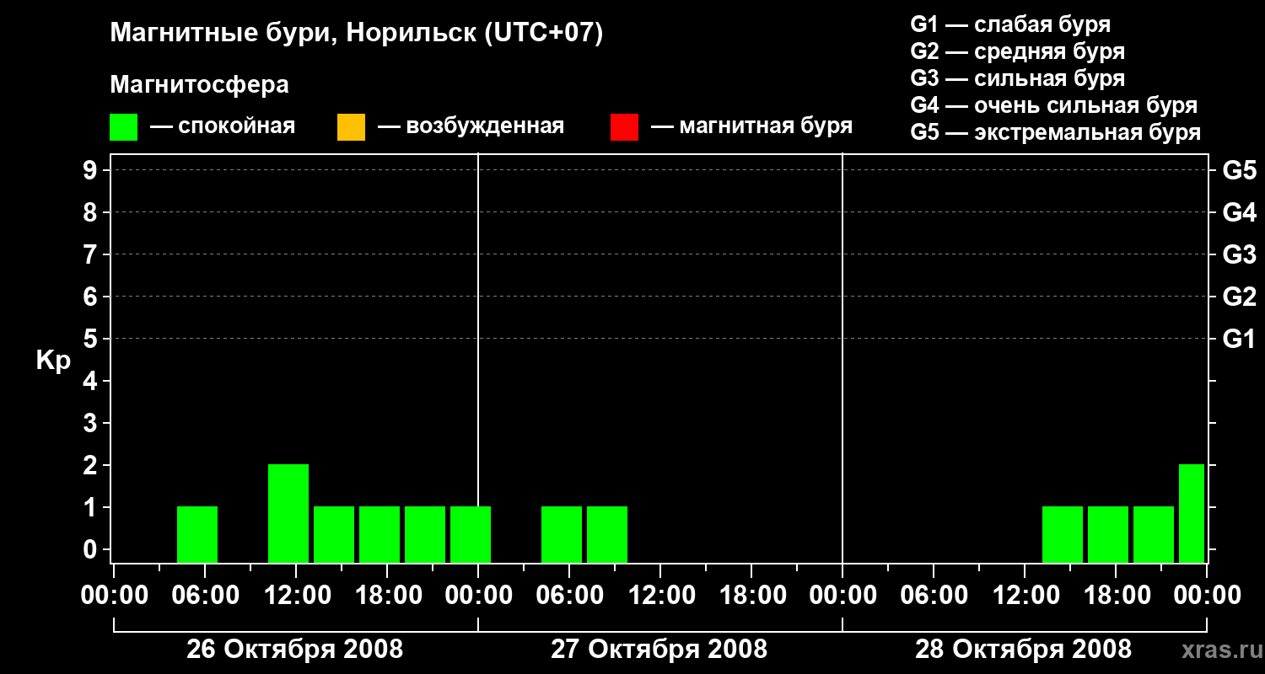The height and width of the screenshot is (674, 1265).
Task: Click the bar over the 18:00 tick, 26 October
Action: point(379,534)
